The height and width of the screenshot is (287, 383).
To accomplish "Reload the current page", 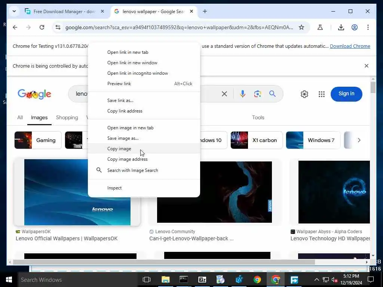I will click(x=42, y=27).
